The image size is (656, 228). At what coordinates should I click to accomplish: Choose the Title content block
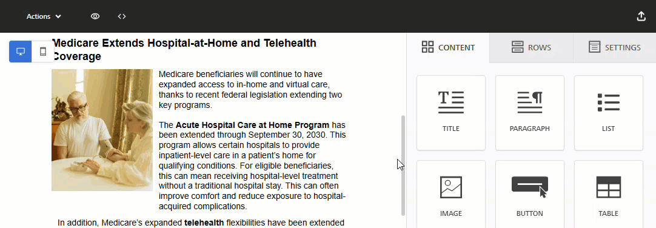pos(451,113)
